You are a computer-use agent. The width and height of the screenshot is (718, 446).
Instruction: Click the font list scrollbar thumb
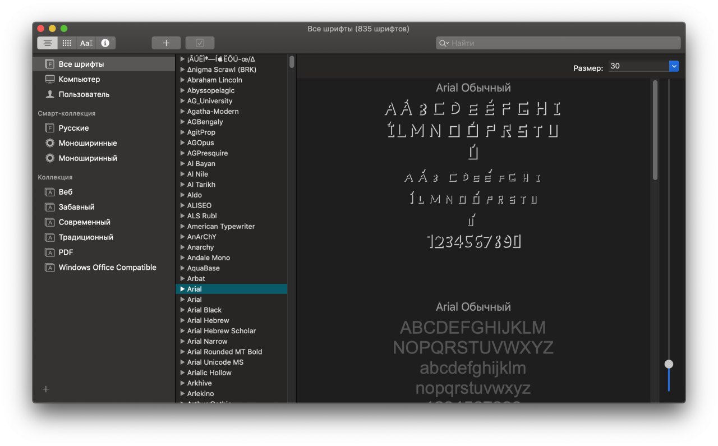pyautogui.click(x=292, y=62)
